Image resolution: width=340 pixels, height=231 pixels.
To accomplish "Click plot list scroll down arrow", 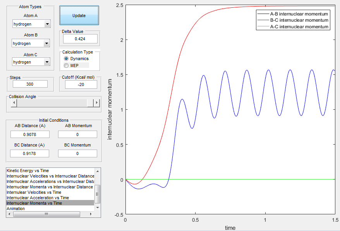I will 98,208.
